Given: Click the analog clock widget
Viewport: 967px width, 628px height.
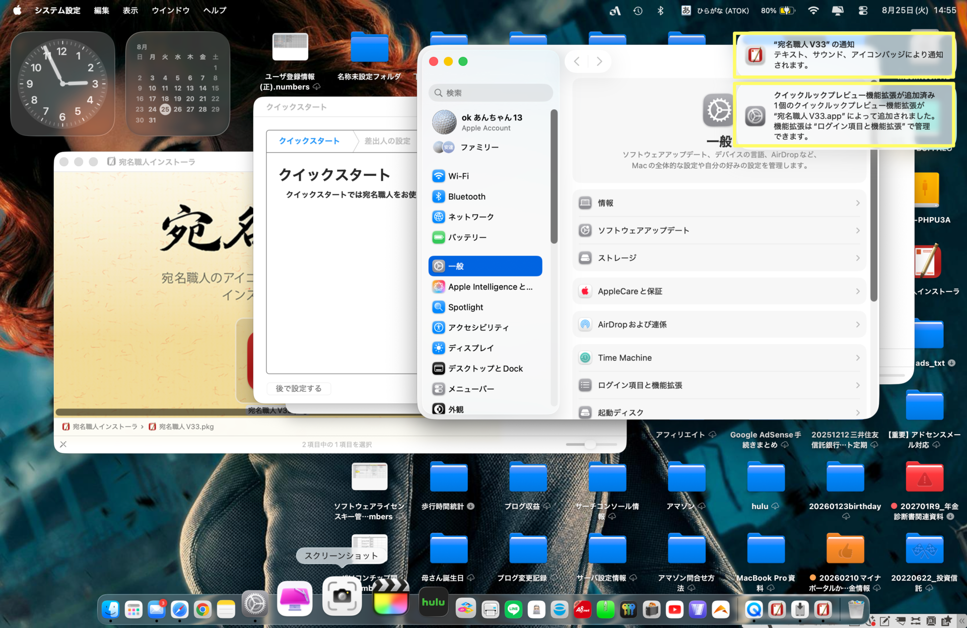Looking at the screenshot, I should click(63, 84).
